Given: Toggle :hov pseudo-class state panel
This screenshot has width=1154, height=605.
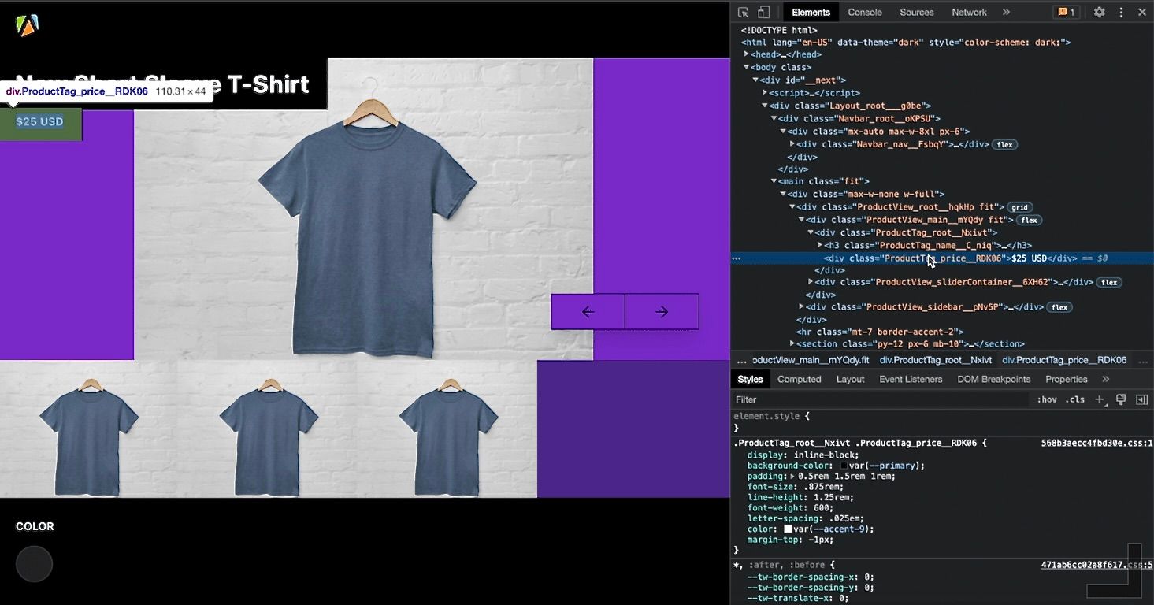Looking at the screenshot, I should (1047, 399).
